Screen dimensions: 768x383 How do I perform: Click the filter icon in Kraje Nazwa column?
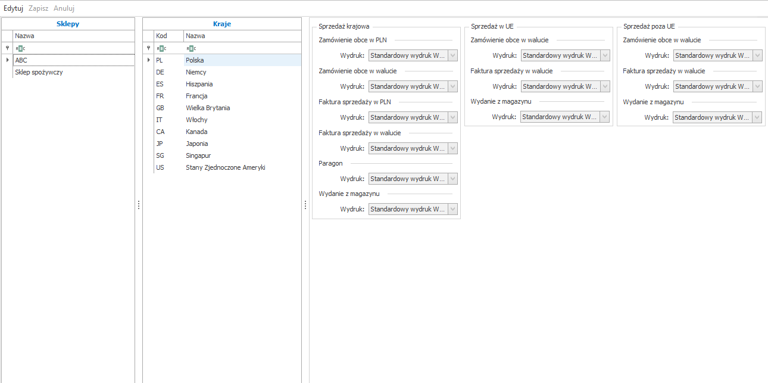click(191, 48)
